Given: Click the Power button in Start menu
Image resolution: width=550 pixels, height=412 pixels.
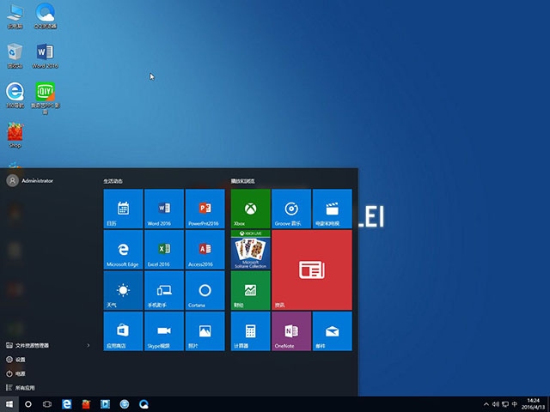Looking at the screenshot, I should pos(20,374).
